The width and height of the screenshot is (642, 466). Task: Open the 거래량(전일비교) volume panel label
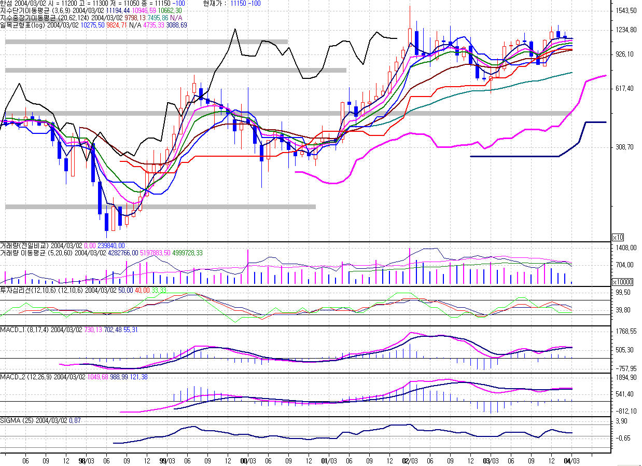(x=24, y=245)
